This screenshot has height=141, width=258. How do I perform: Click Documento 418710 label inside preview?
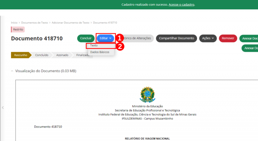click(48, 127)
